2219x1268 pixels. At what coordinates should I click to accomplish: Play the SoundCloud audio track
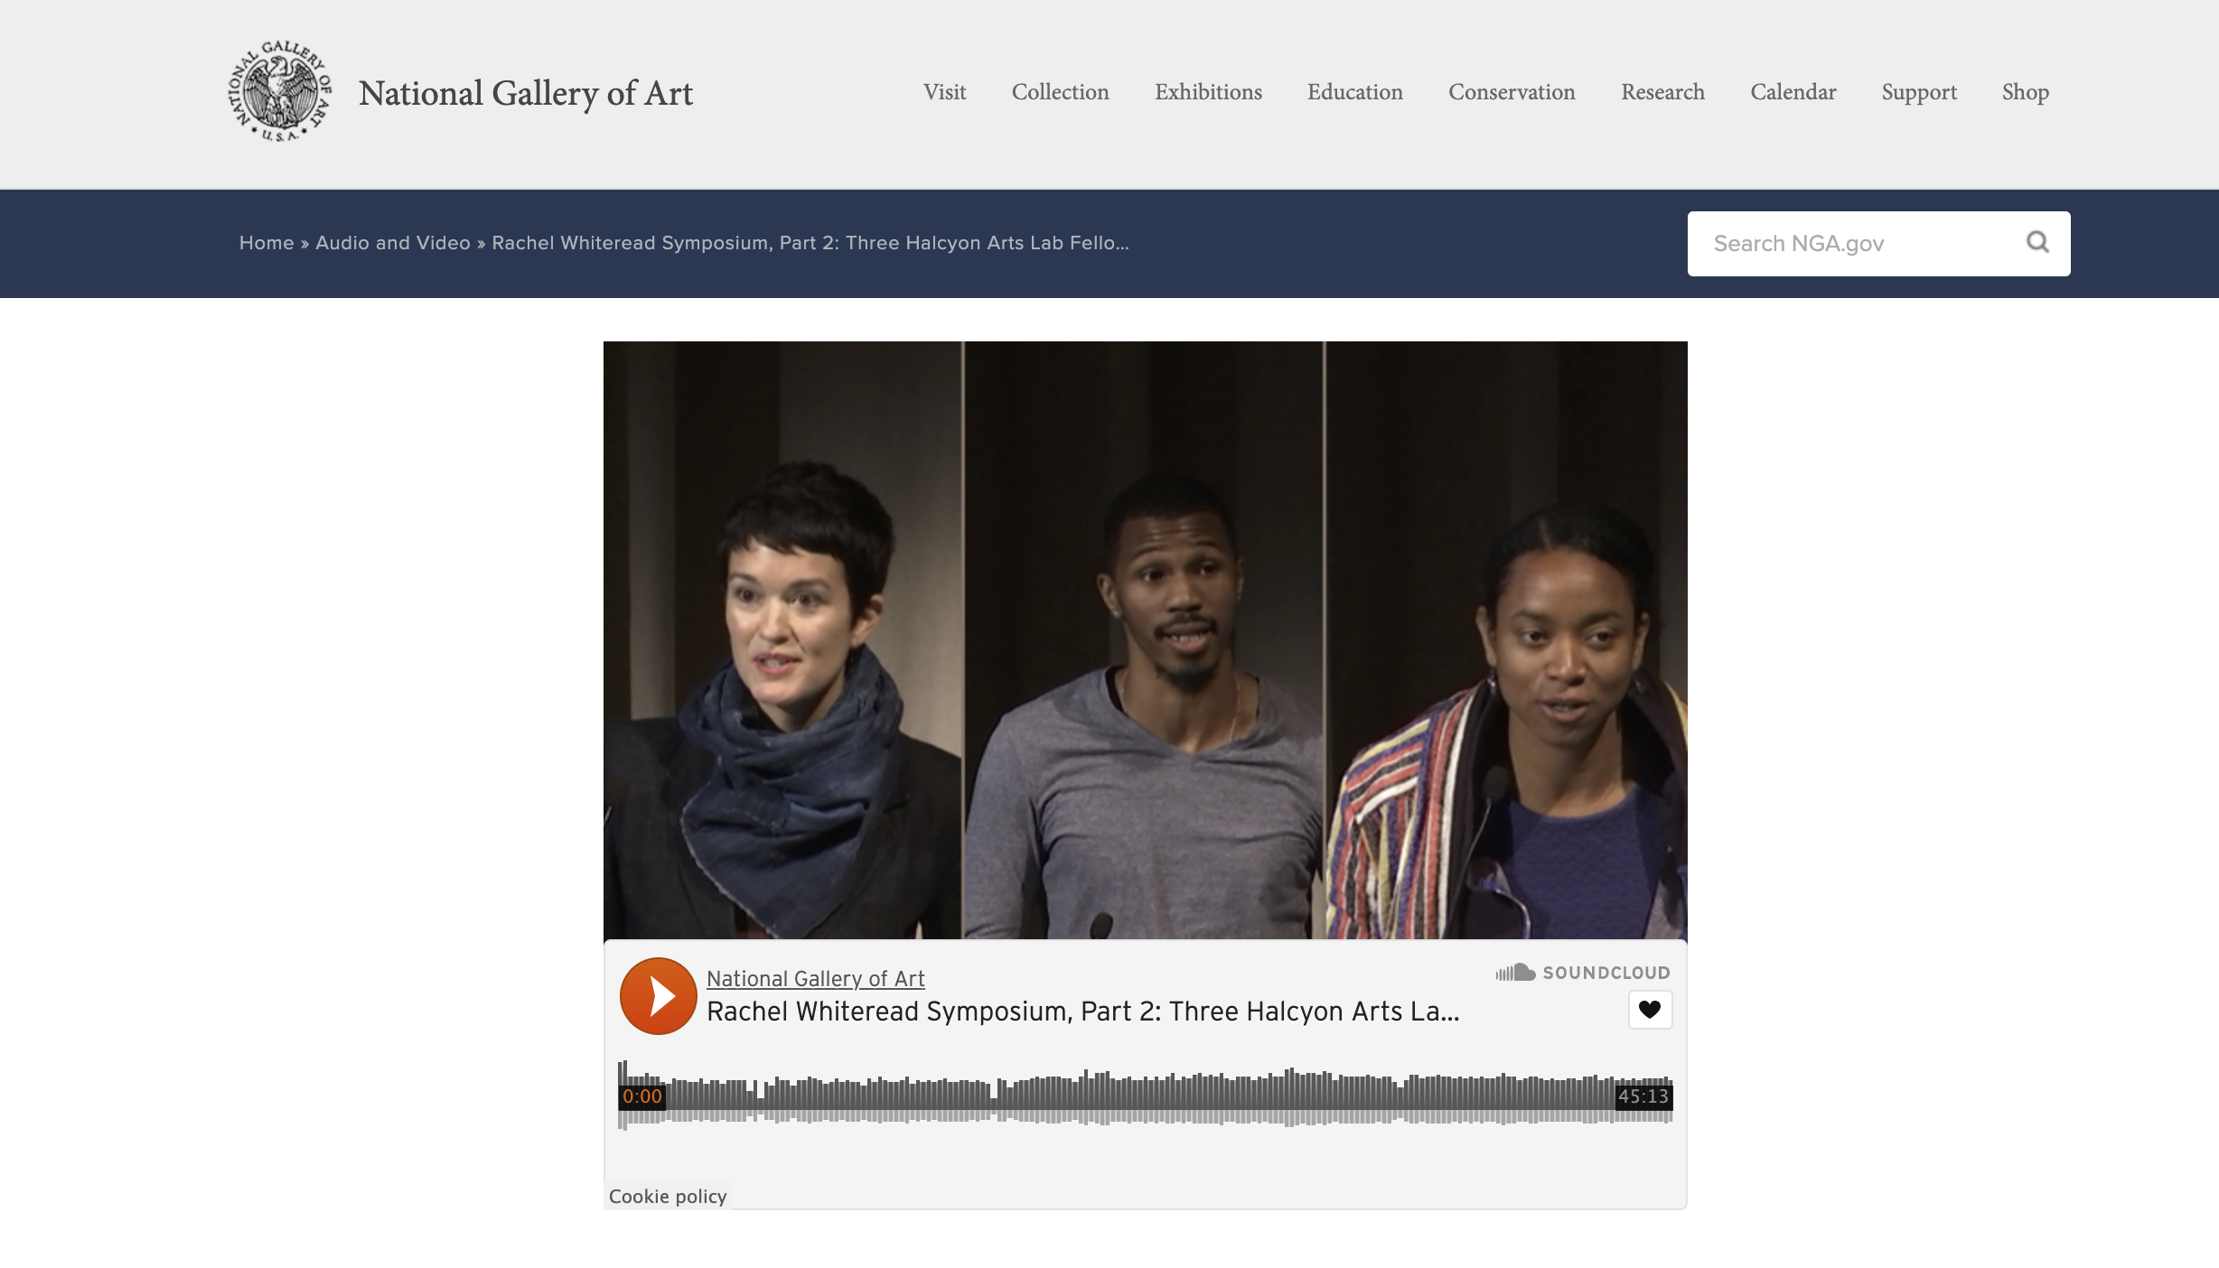[x=659, y=996]
